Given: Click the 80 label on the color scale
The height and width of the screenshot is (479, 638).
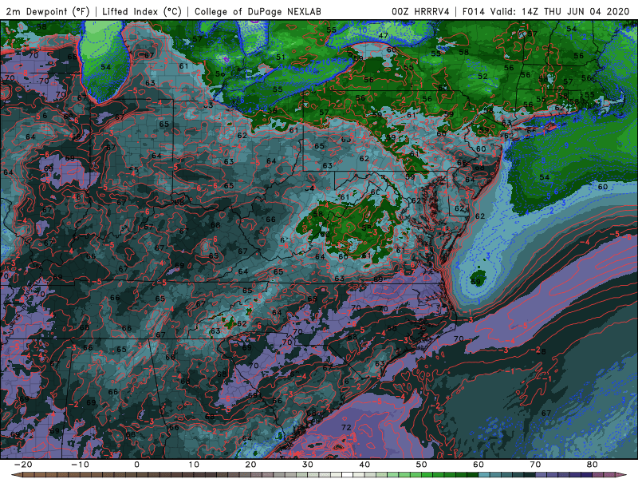Looking at the screenshot, I should click(x=593, y=465).
